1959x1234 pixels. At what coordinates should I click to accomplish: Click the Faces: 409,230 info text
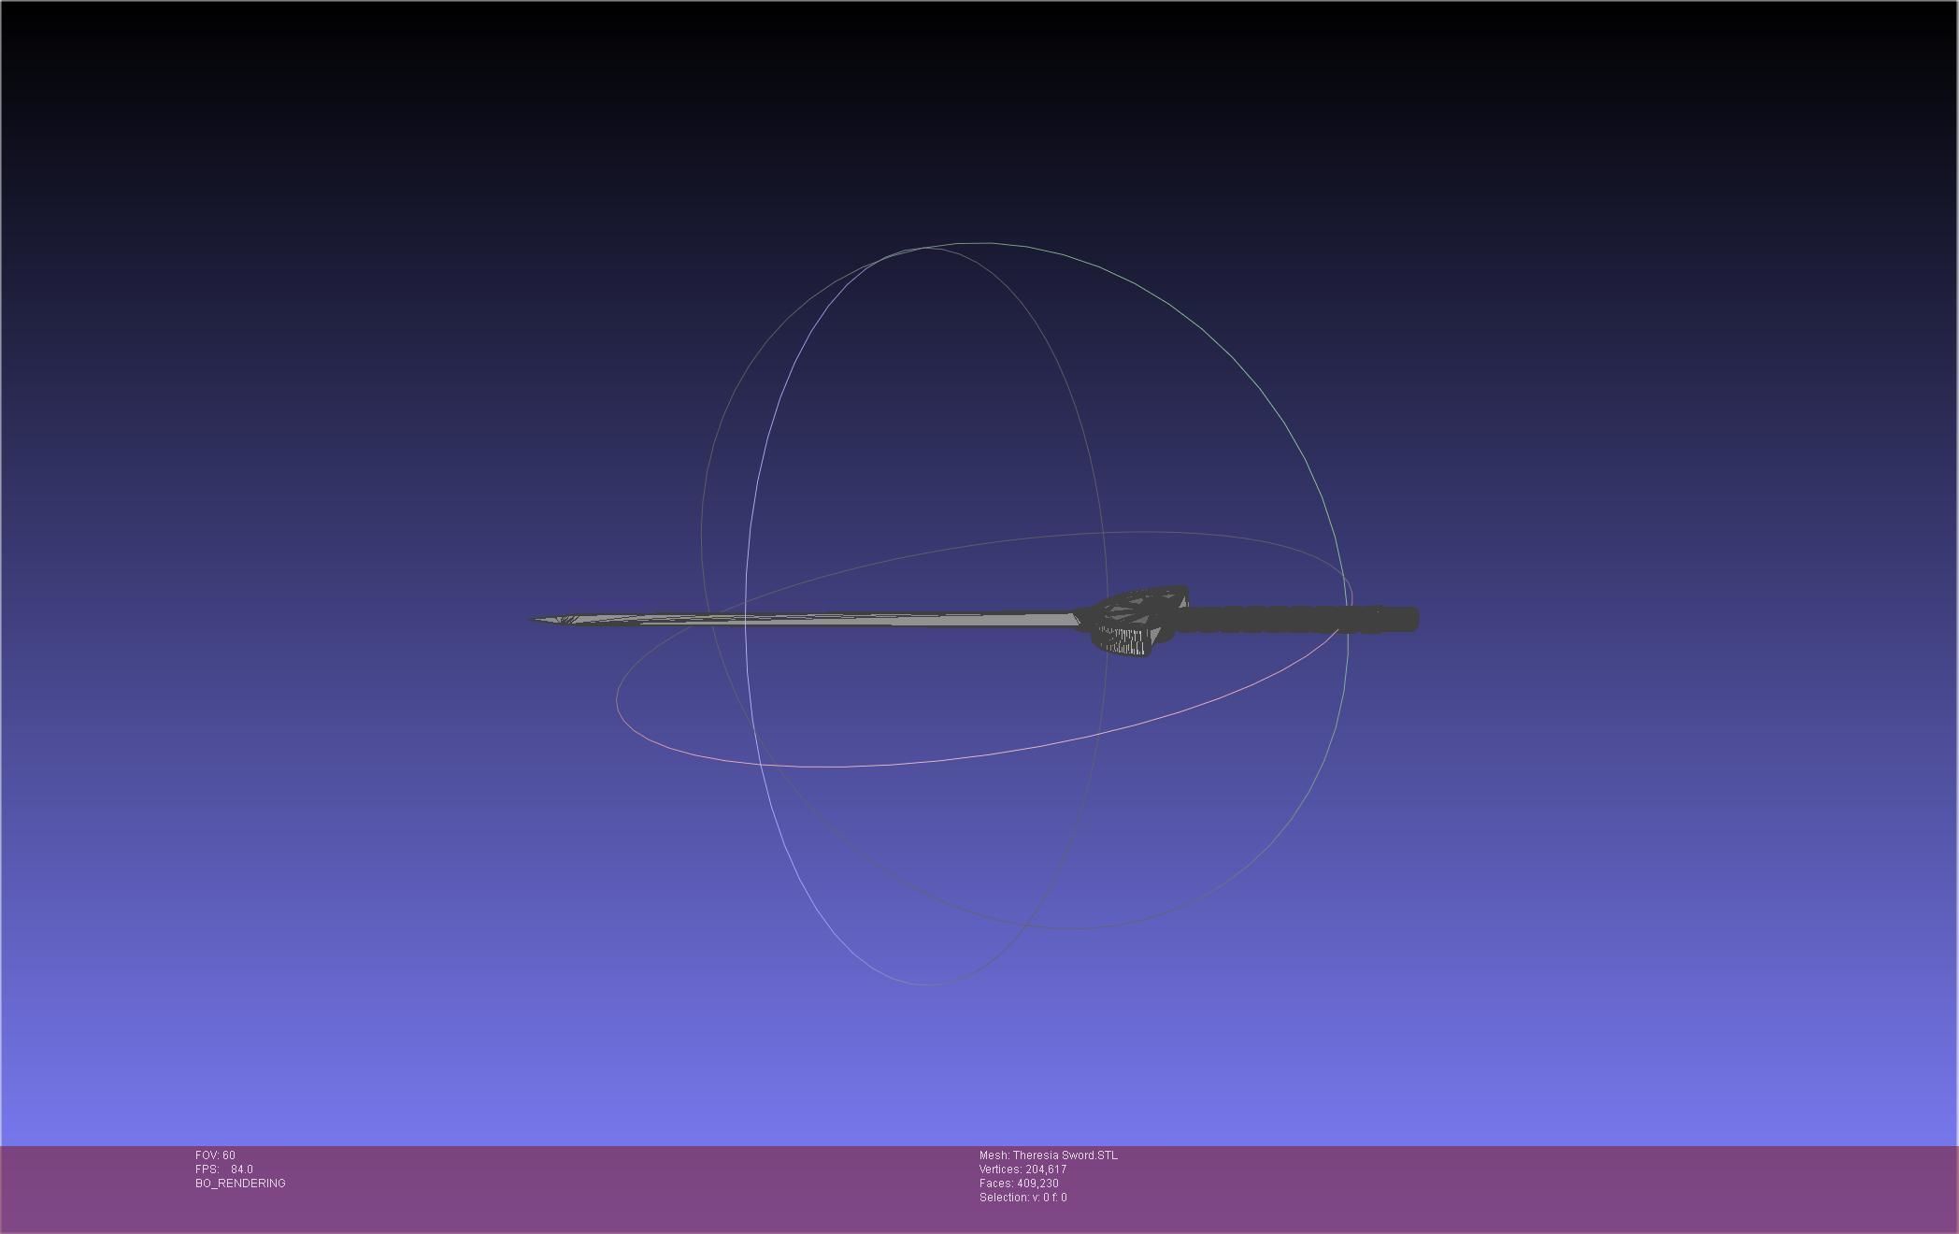1019,1184
